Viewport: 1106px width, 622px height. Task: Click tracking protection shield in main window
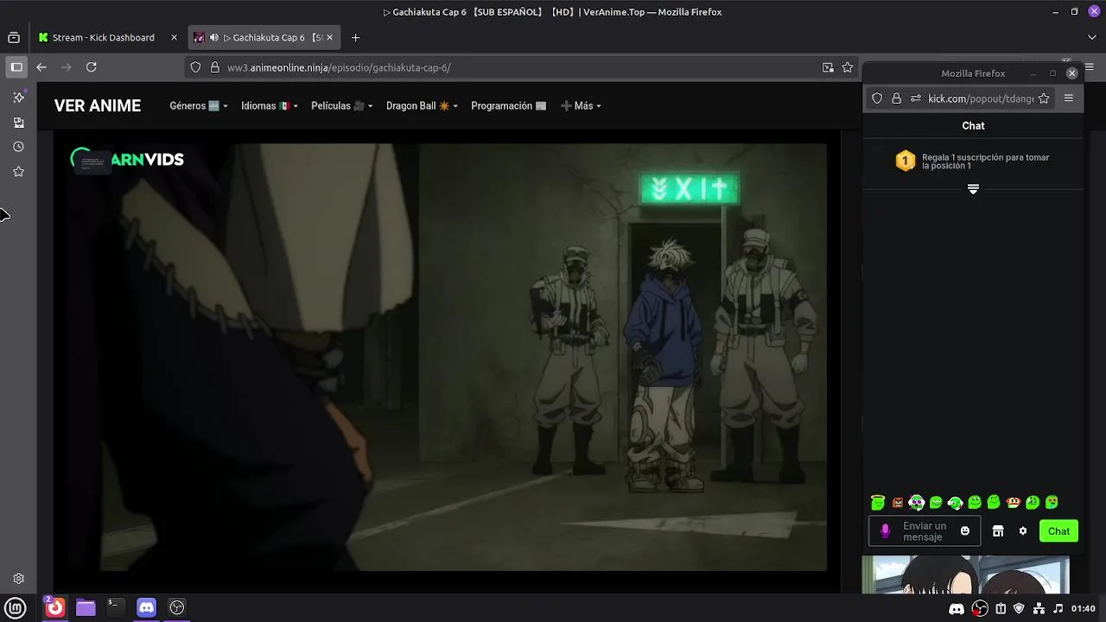pos(195,67)
